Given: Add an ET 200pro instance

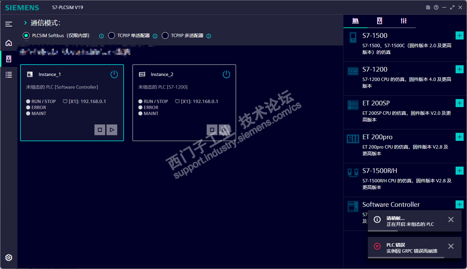Looking at the screenshot, I should pyautogui.click(x=460, y=137).
